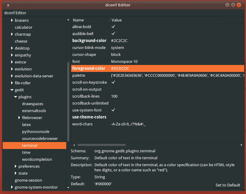Open the dconf Editor application menu
The height and width of the screenshot is (194, 246).
point(15,13)
